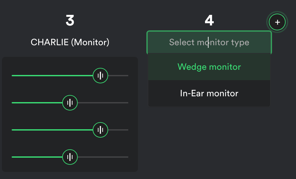Click the first slider's waveform handle

point(100,76)
